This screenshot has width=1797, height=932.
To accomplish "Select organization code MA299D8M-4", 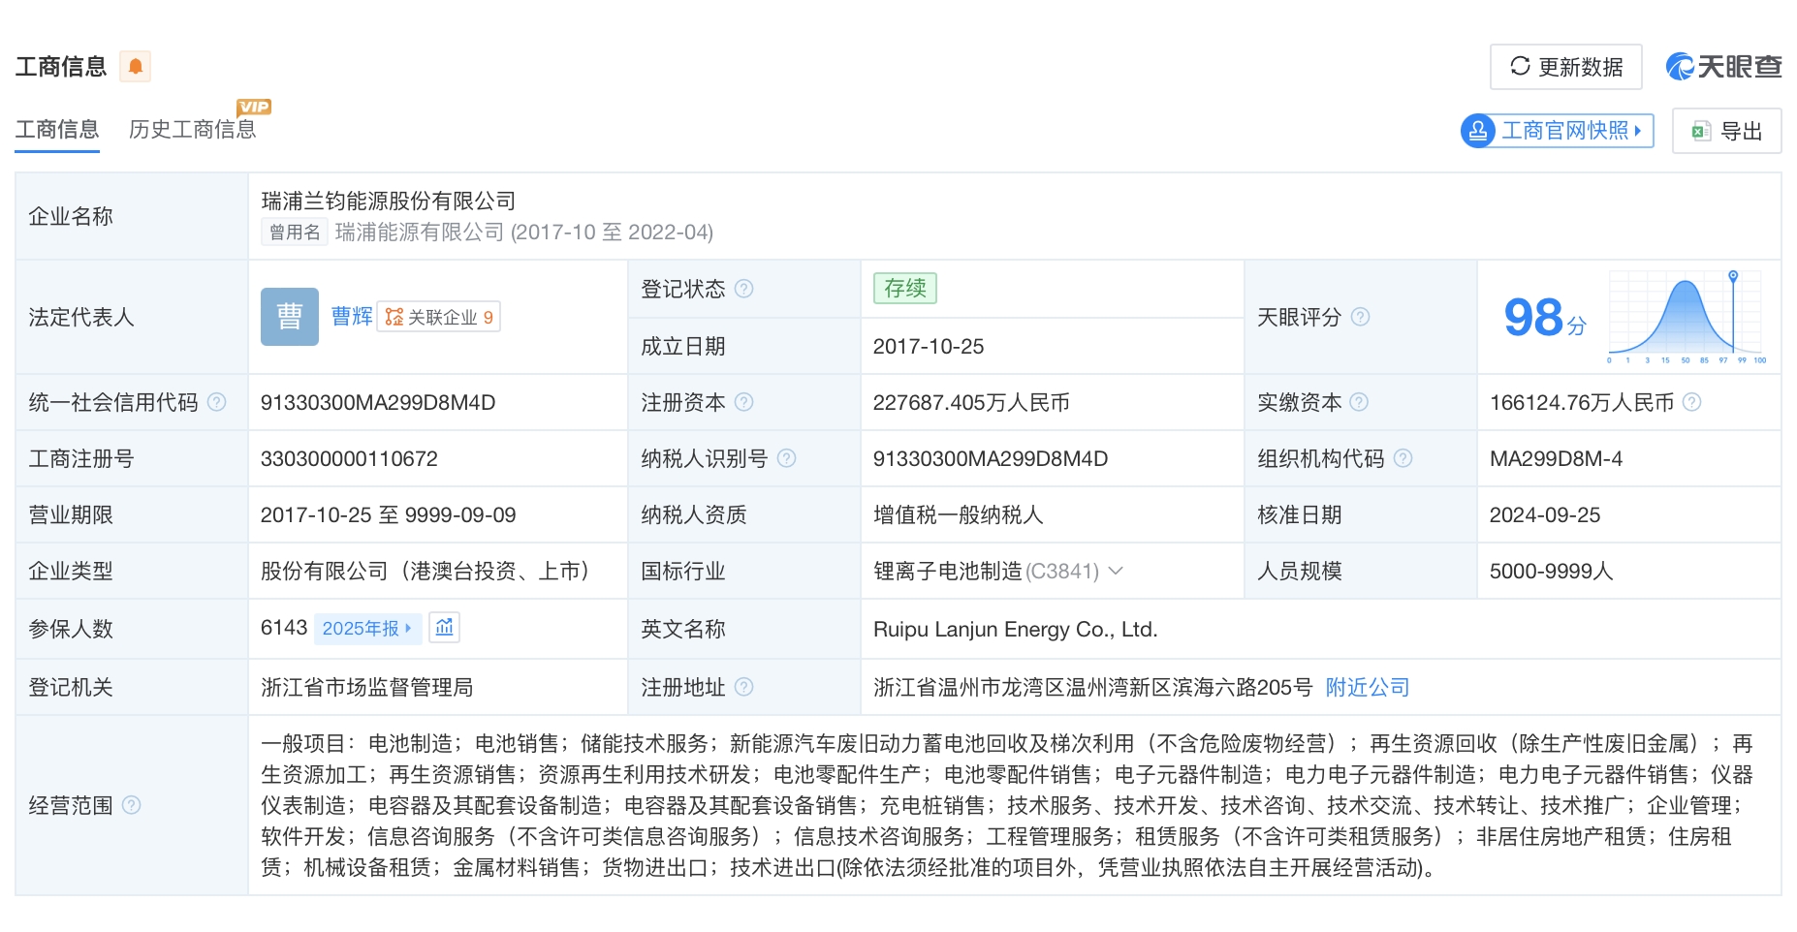I will 1556,458.
